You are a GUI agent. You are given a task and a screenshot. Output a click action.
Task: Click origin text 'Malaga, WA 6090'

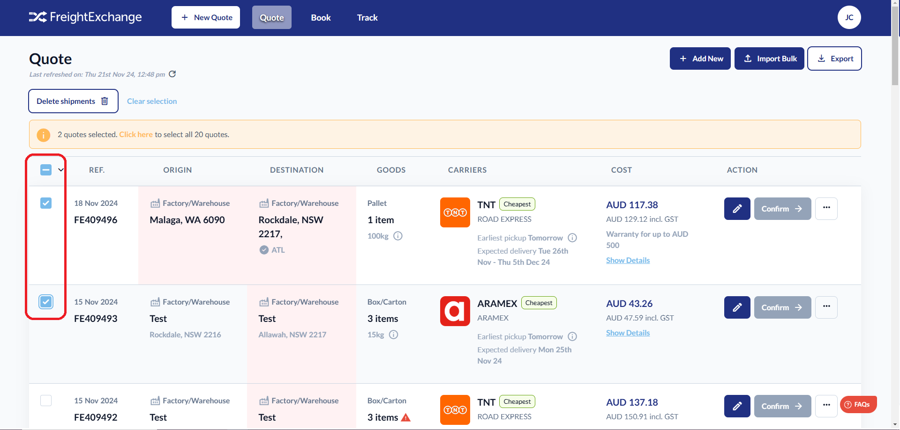pyautogui.click(x=187, y=220)
